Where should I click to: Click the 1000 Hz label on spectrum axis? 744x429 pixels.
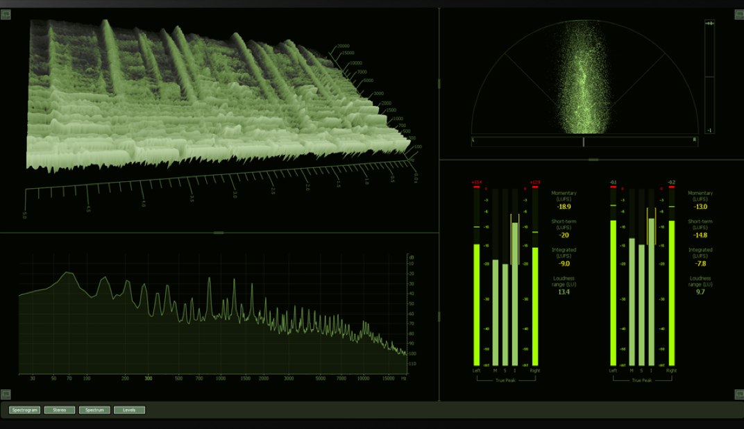point(221,379)
